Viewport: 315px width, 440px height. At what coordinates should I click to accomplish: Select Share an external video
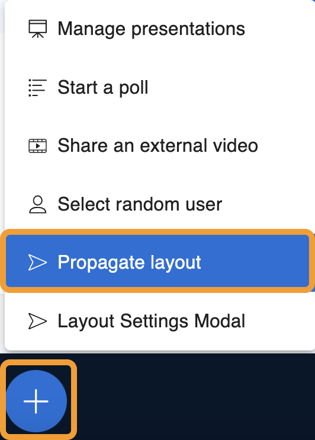click(x=160, y=146)
